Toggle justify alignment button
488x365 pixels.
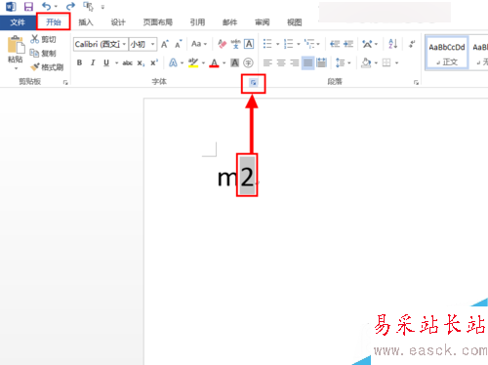(x=307, y=62)
